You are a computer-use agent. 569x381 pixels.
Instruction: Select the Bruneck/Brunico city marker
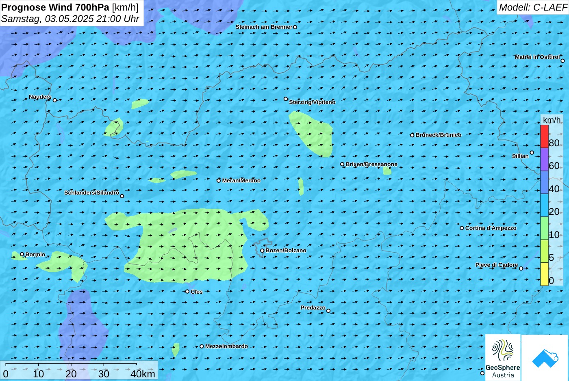pyautogui.click(x=412, y=135)
